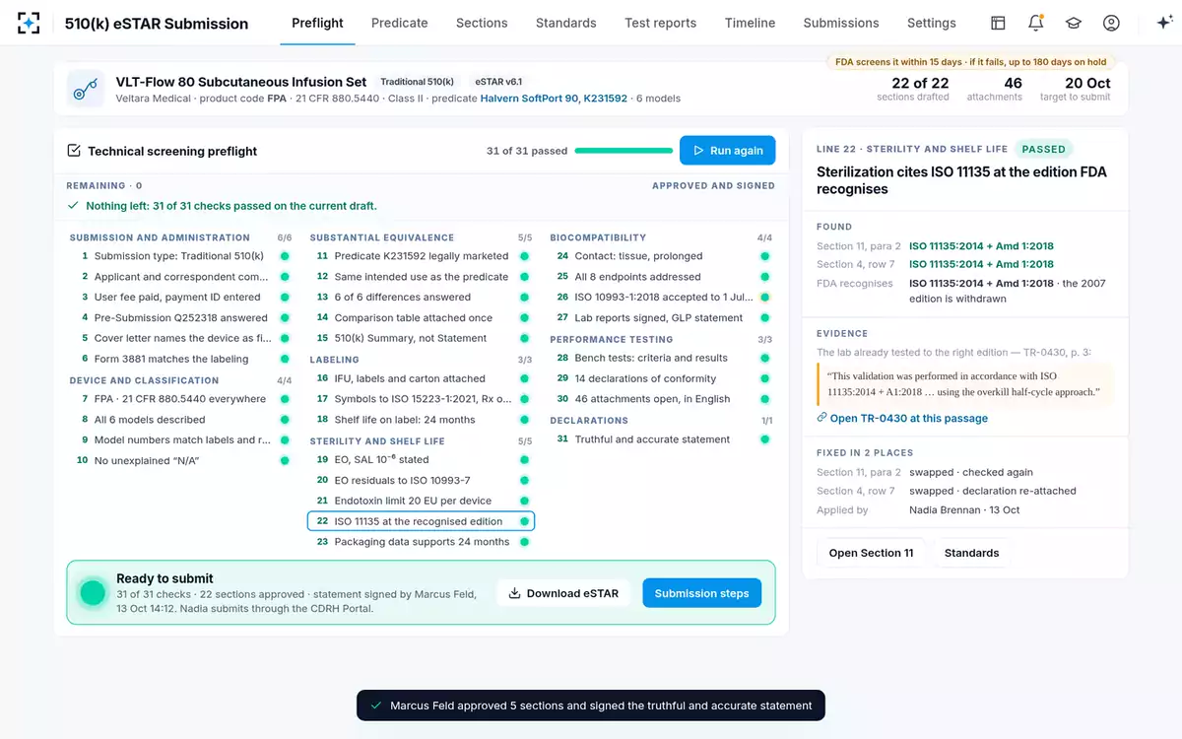1182x739 pixels.
Task: Select check 30, 46 attachments open, in English
Action: click(x=662, y=399)
